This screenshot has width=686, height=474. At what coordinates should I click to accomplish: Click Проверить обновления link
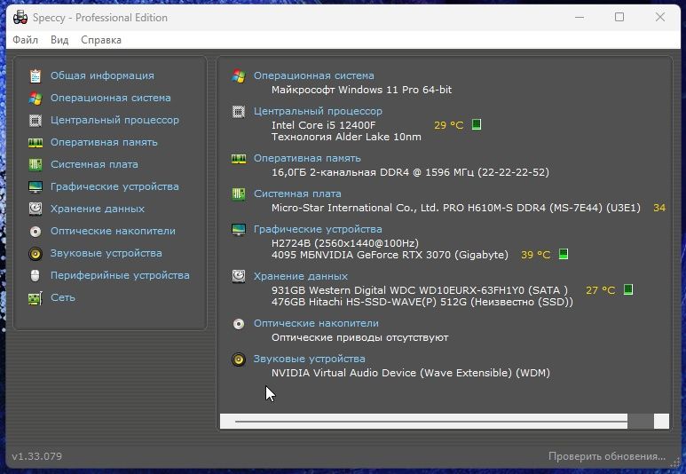[x=607, y=456]
